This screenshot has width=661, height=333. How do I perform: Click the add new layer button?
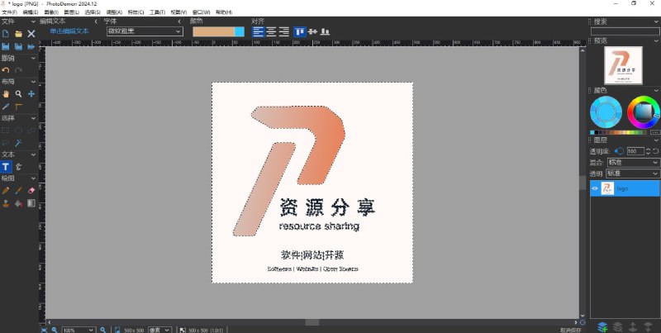(x=603, y=326)
